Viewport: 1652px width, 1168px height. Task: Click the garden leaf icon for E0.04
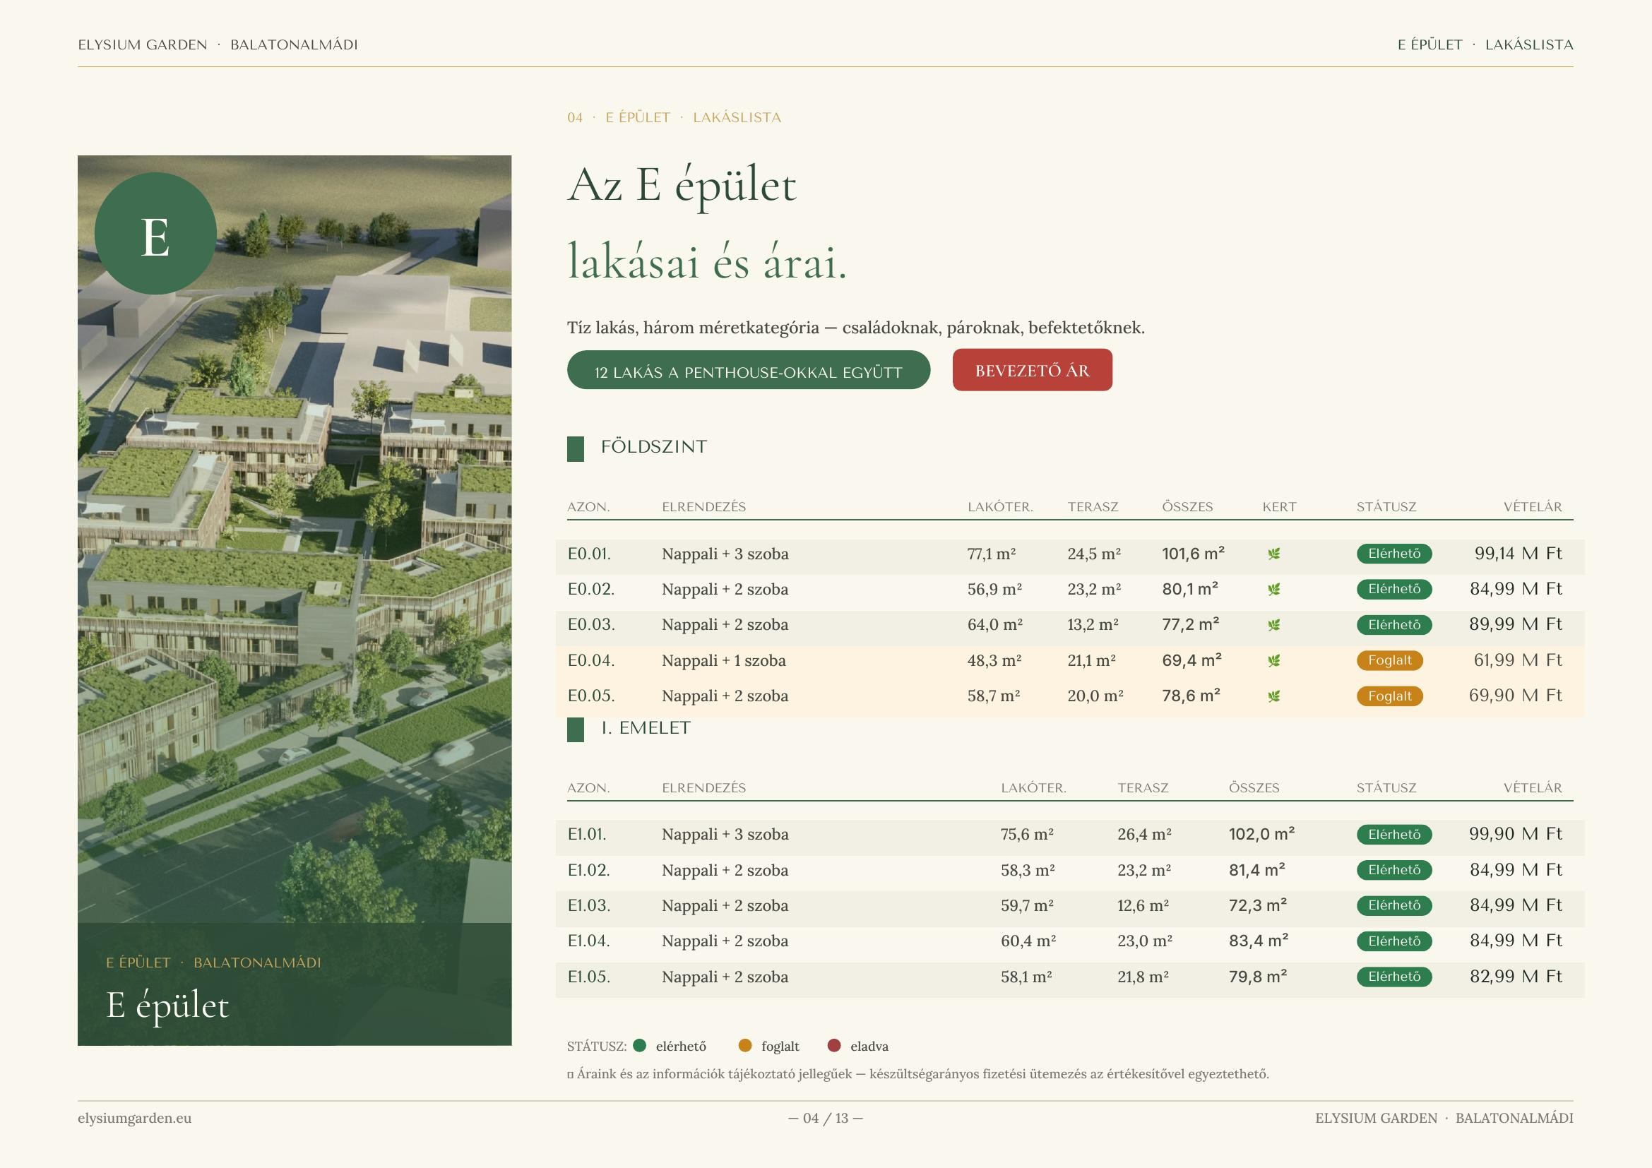[x=1273, y=660]
